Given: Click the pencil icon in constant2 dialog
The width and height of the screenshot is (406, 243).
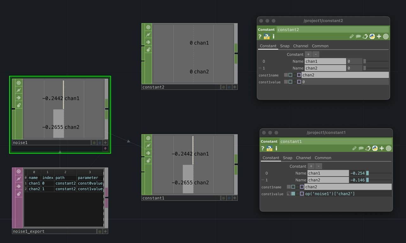Looking at the screenshot, I should (352, 37).
